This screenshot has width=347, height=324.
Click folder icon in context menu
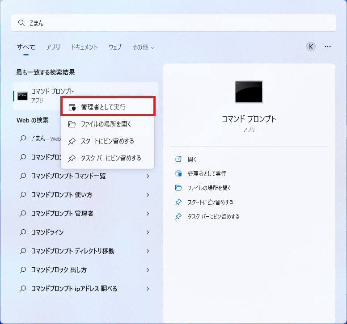coord(72,124)
